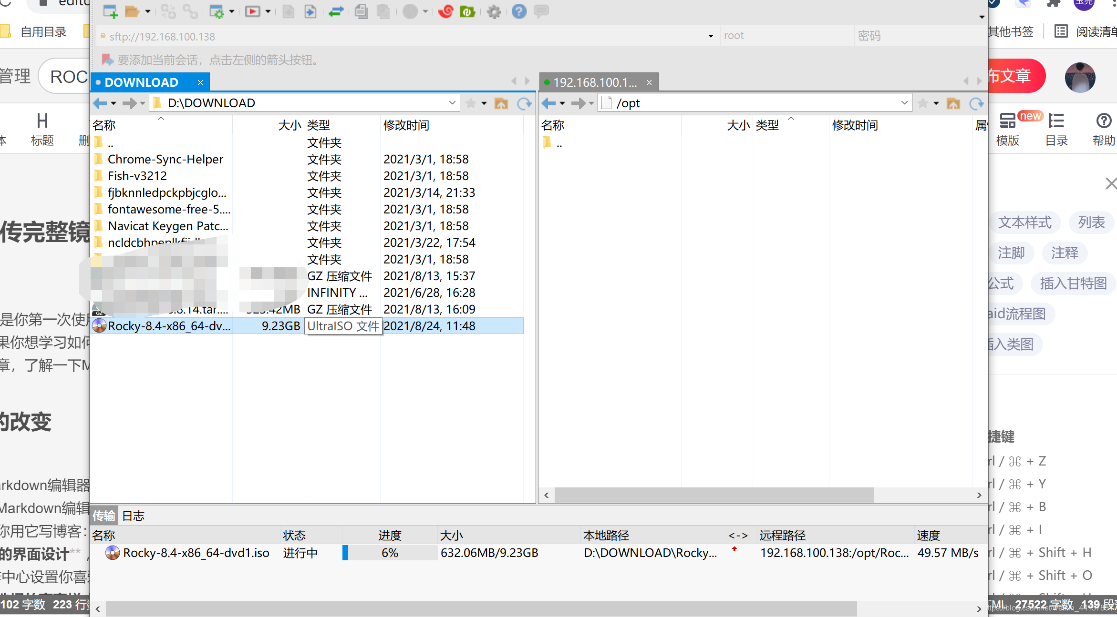Open 帮助 help in background editor
This screenshot has height=617, width=1117.
pyautogui.click(x=1104, y=130)
